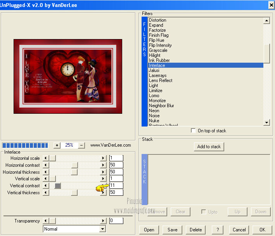Select Nuke filter
This screenshot has width=275, height=236.
click(206, 121)
